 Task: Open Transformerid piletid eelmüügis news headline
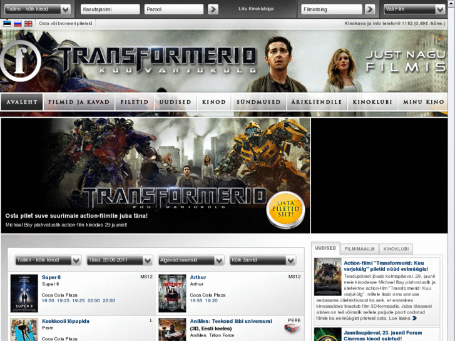(x=386, y=266)
